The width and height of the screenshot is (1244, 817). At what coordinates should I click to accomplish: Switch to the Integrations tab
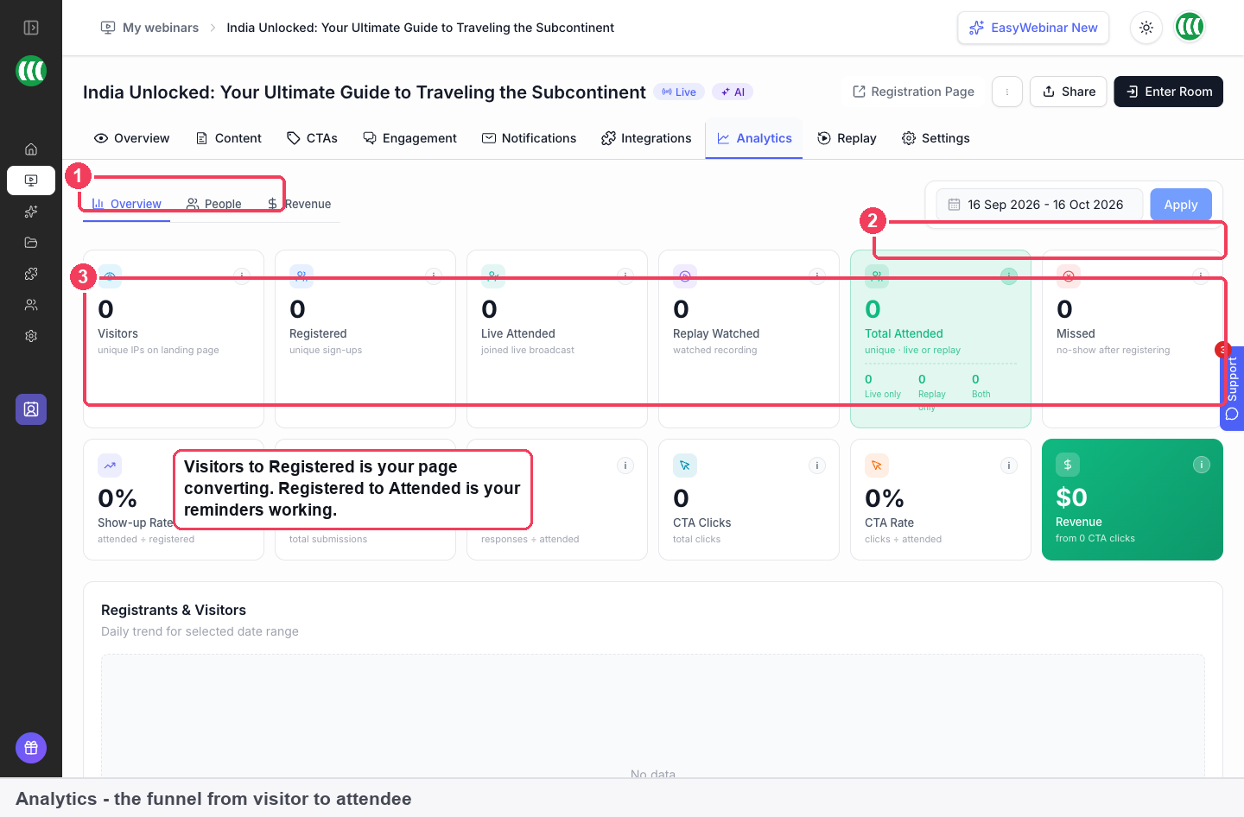[646, 138]
